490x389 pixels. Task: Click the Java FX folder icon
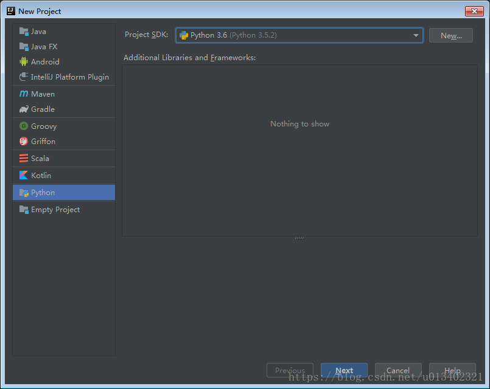24,47
